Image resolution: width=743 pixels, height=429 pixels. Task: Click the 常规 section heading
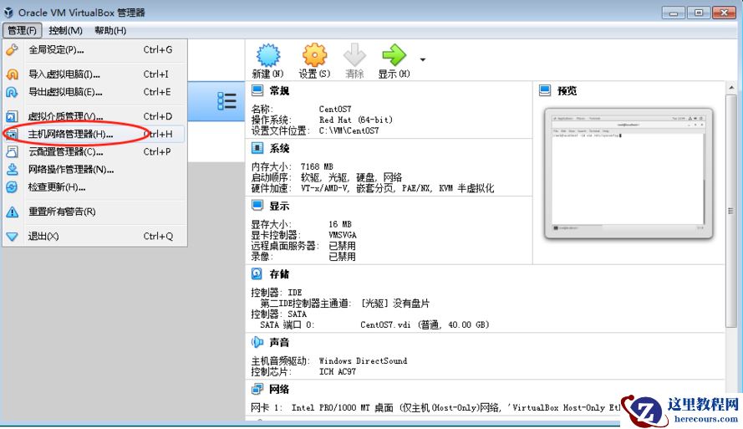(279, 90)
